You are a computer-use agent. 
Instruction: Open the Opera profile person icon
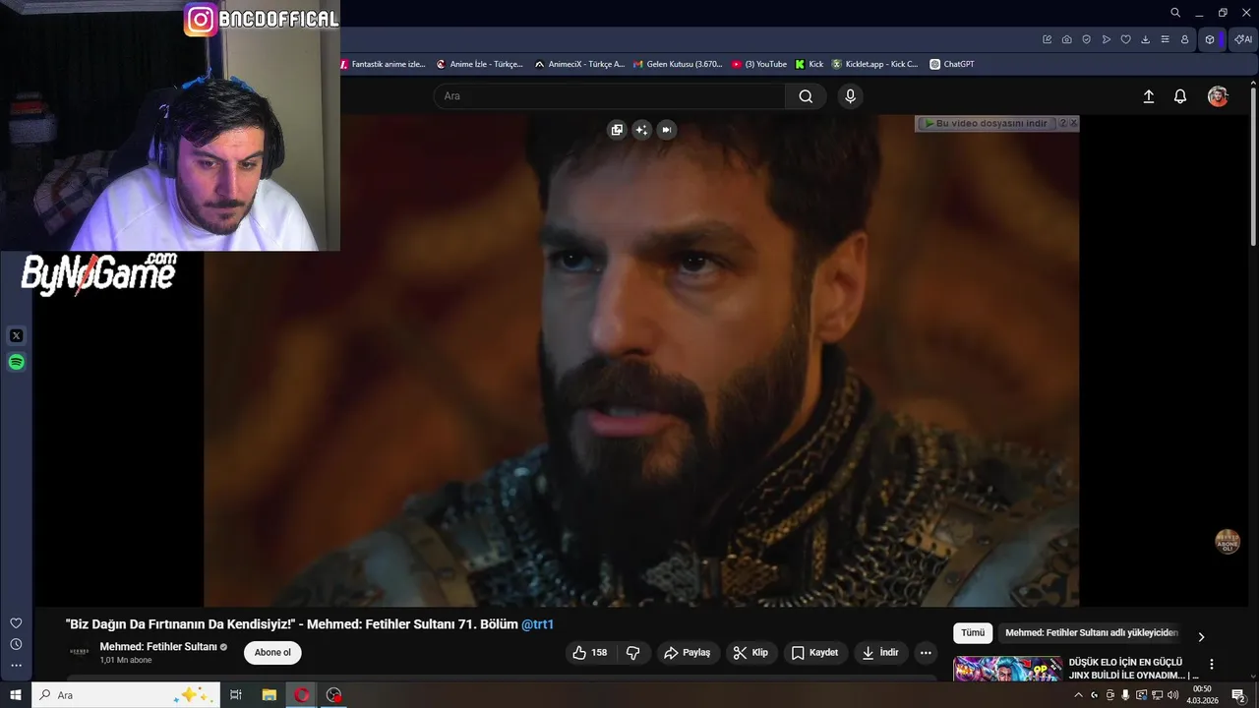[1185, 39]
